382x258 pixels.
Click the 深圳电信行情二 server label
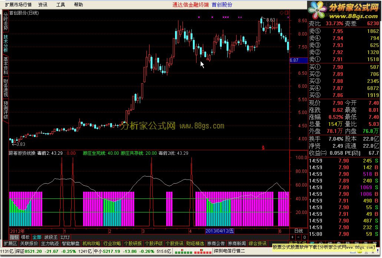229,251
